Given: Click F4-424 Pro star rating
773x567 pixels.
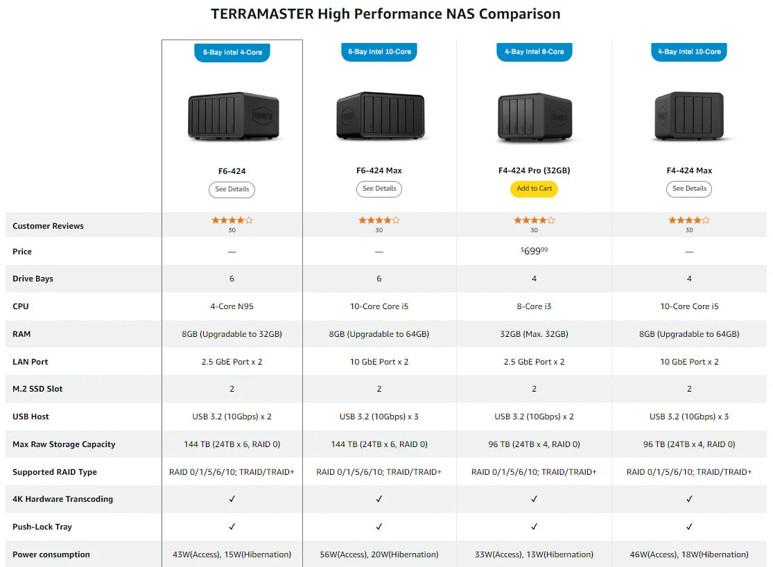Looking at the screenshot, I should tap(534, 220).
